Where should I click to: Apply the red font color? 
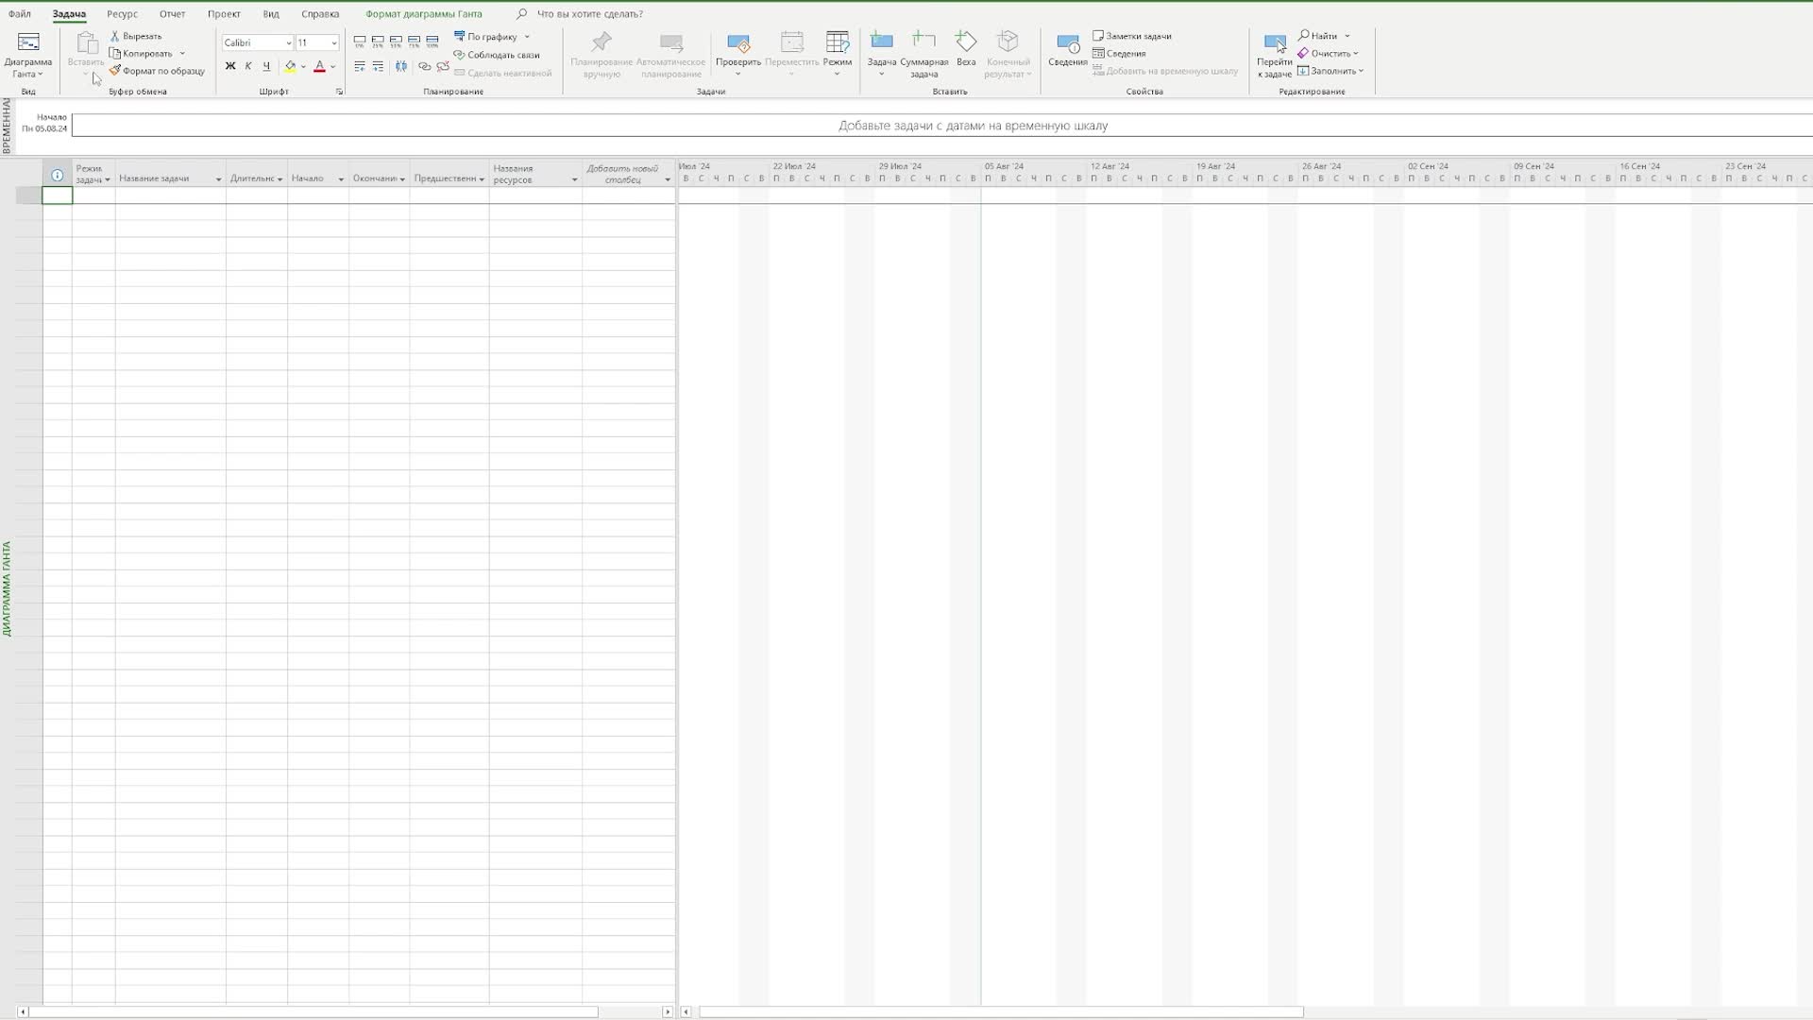319,66
